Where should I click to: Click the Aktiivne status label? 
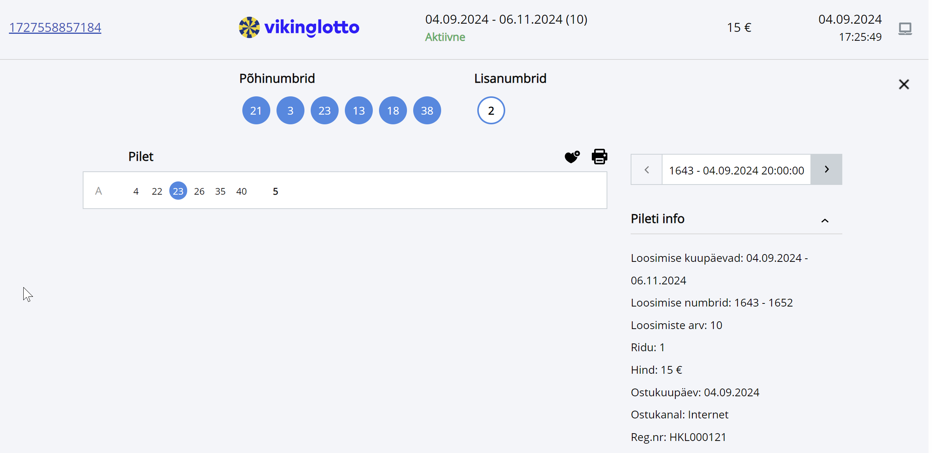point(445,37)
